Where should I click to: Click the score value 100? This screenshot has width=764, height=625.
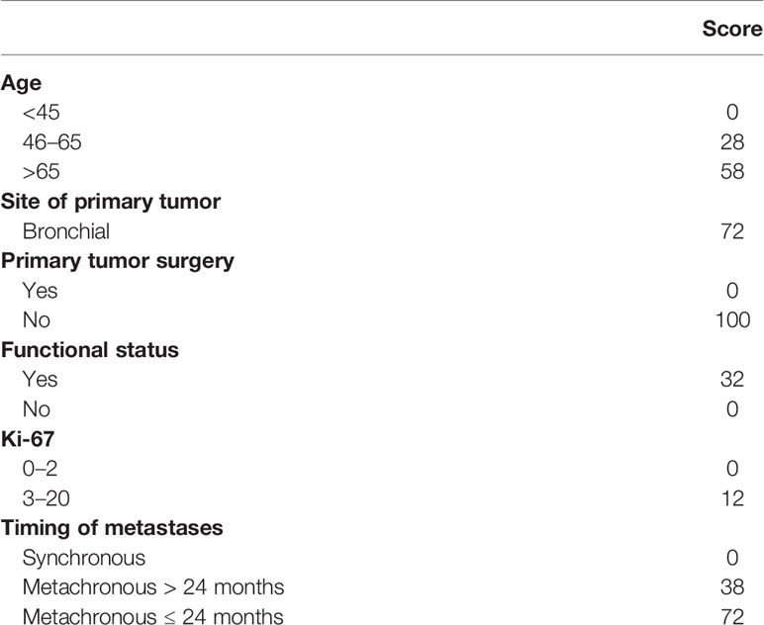[x=732, y=320]
